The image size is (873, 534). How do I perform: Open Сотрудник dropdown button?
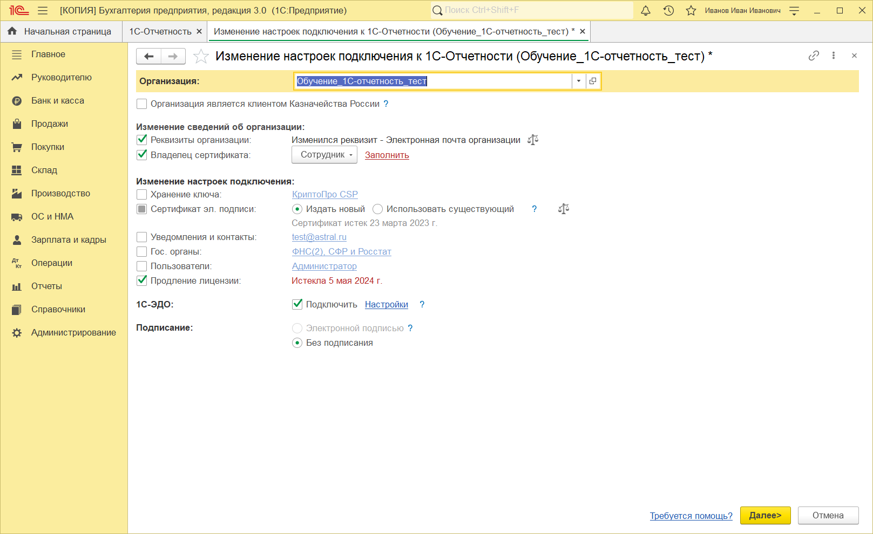point(324,155)
